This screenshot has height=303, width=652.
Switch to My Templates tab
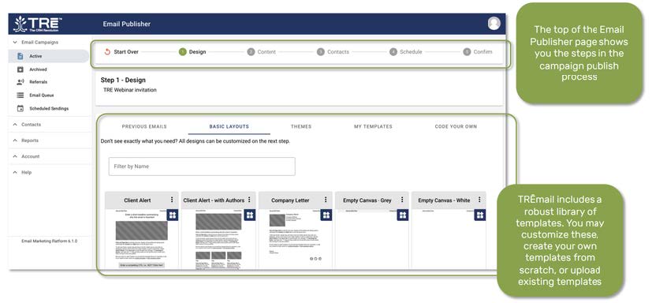[373, 126]
